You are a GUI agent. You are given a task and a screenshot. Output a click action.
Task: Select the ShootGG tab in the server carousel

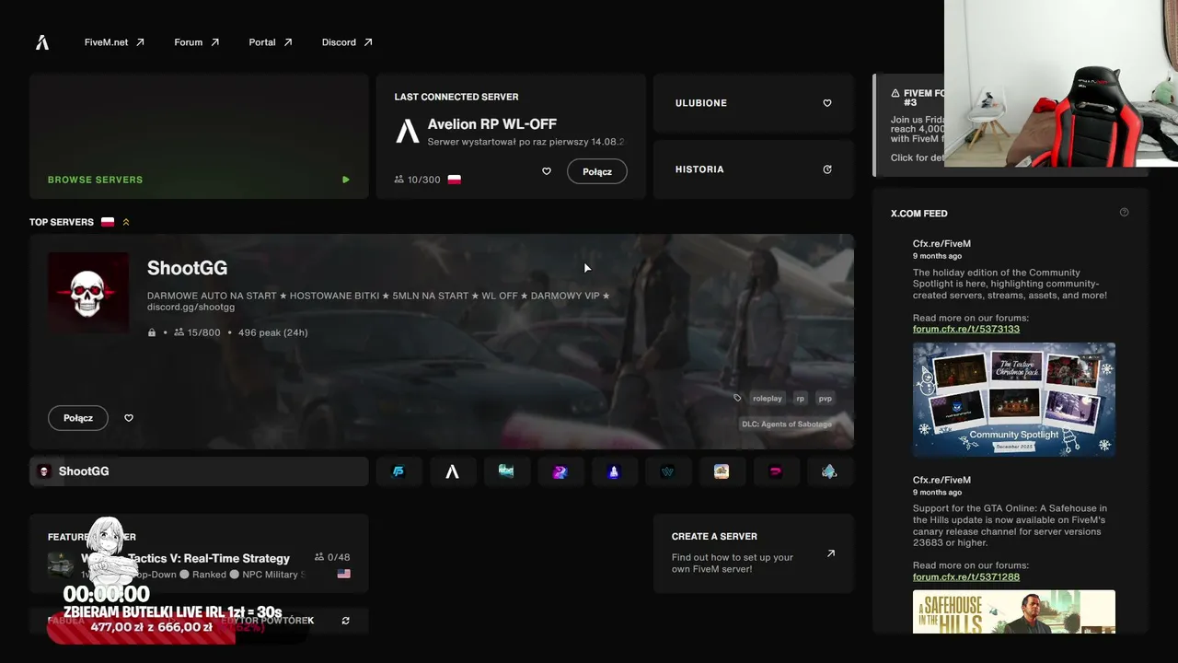tap(199, 471)
